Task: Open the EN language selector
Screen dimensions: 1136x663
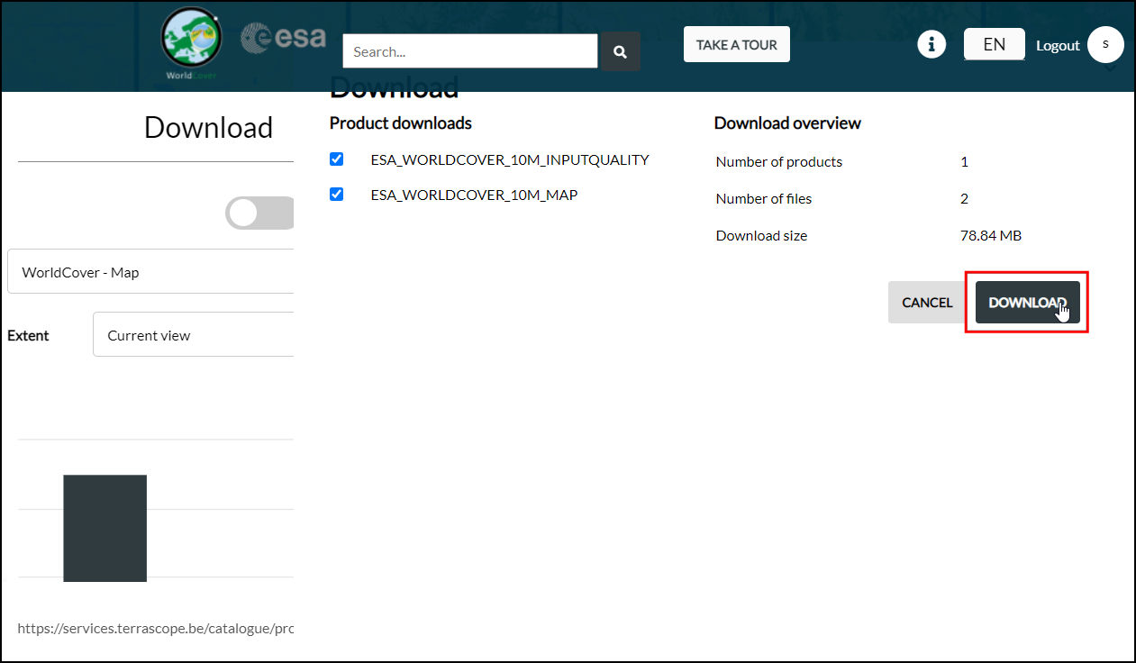Action: coord(994,44)
